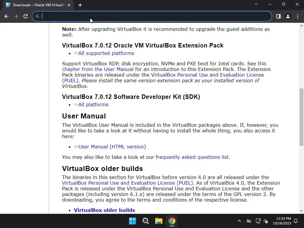The image size is (304, 228).
Task: Open the network status tray icon
Action: click(x=258, y=221)
